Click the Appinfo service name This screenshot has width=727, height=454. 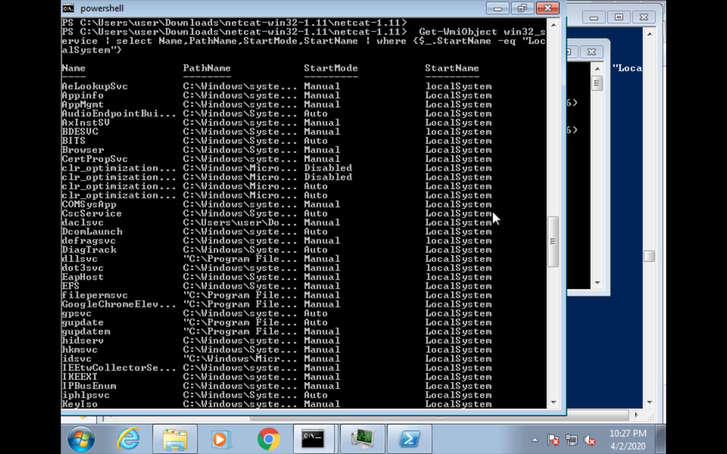[x=83, y=96]
